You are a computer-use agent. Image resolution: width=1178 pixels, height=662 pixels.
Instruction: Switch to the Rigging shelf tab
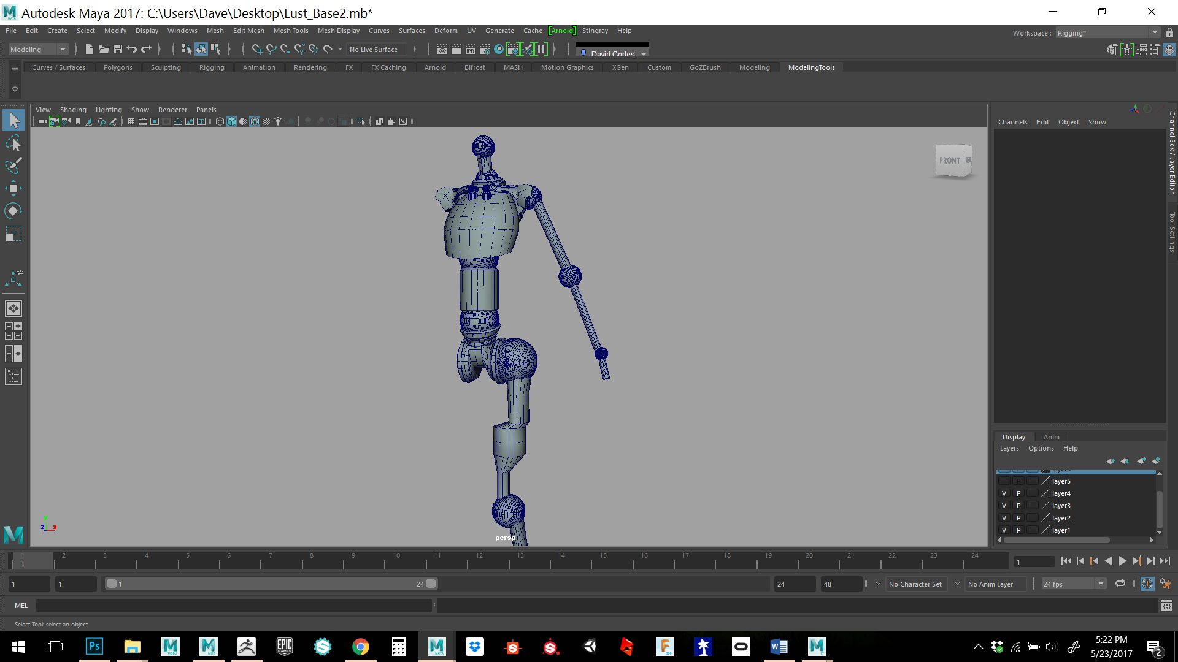pyautogui.click(x=212, y=67)
